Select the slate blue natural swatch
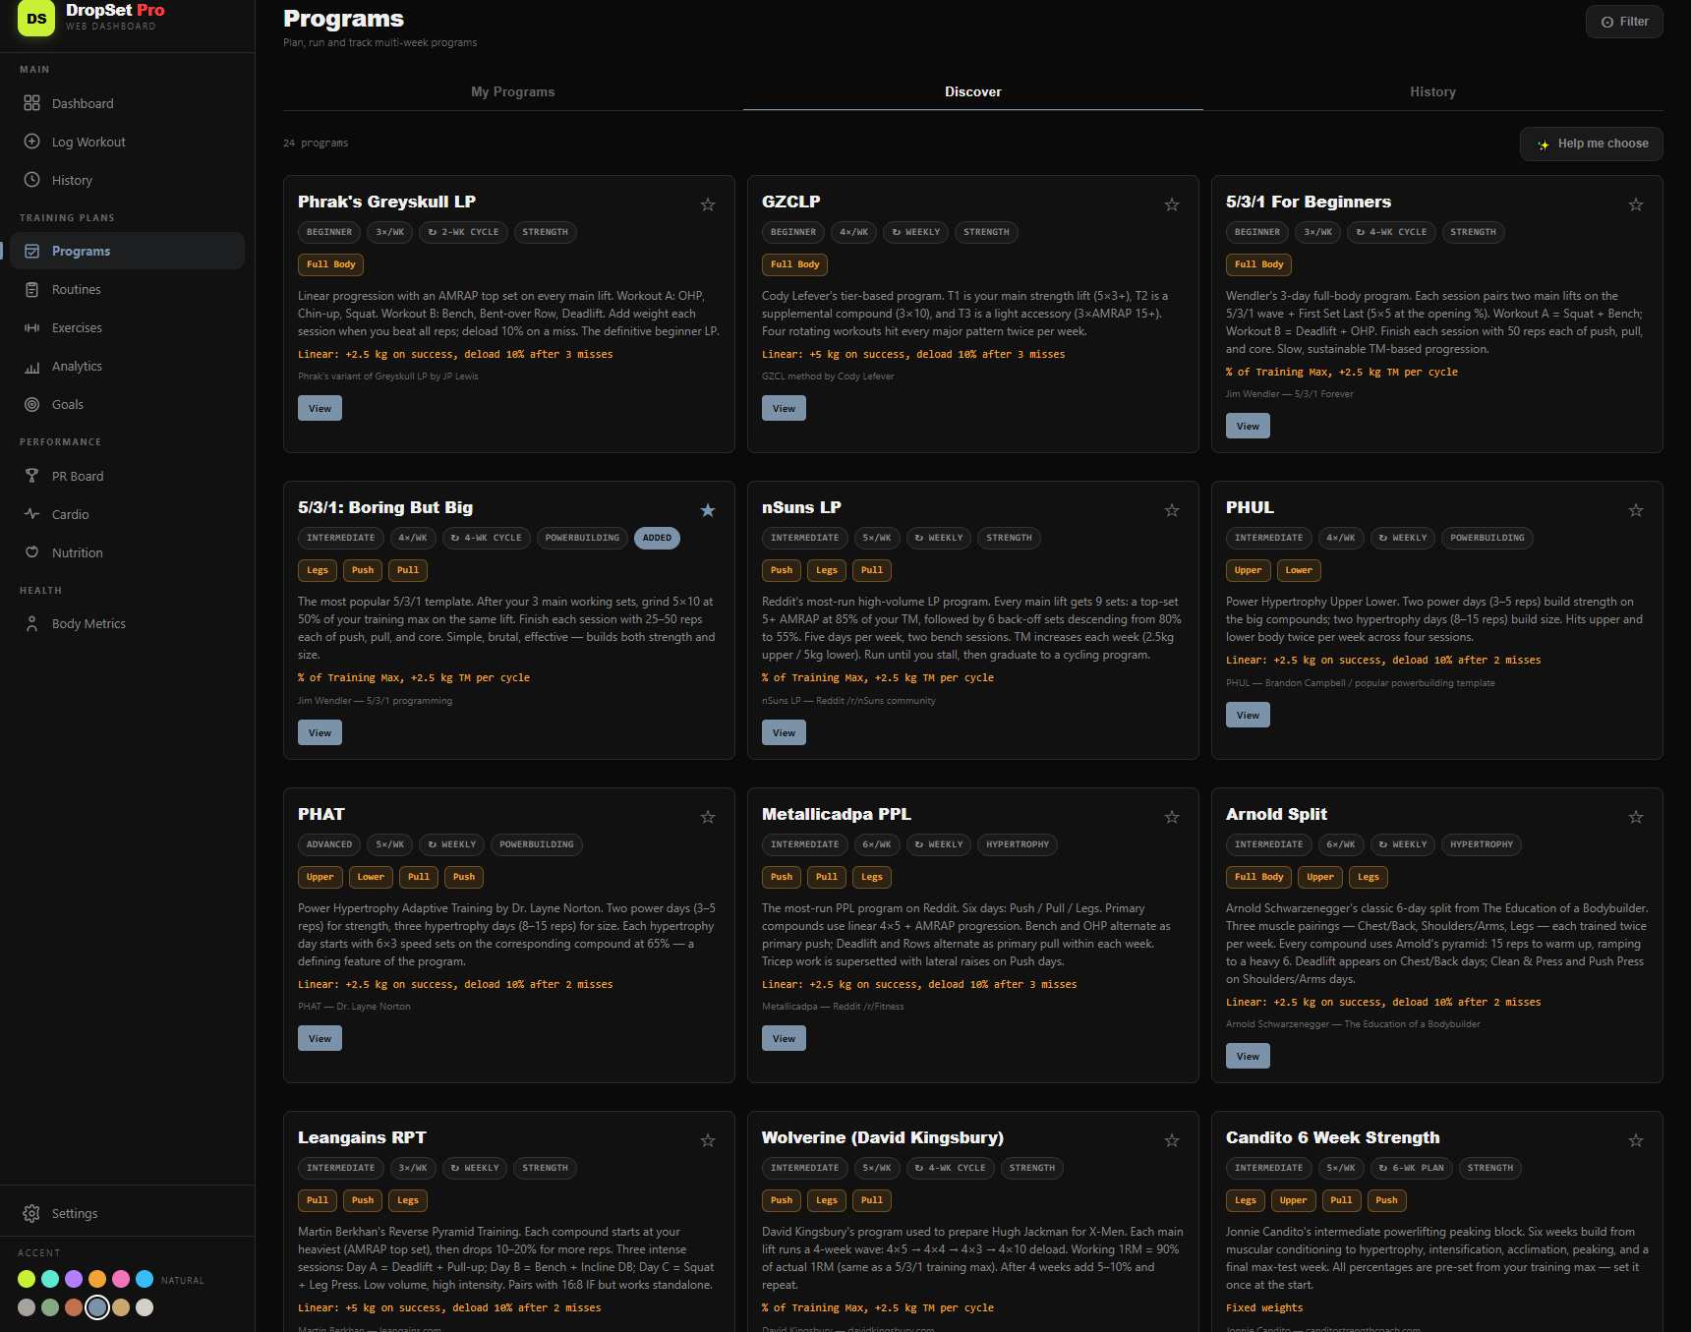The width and height of the screenshot is (1691, 1332). point(97,1307)
